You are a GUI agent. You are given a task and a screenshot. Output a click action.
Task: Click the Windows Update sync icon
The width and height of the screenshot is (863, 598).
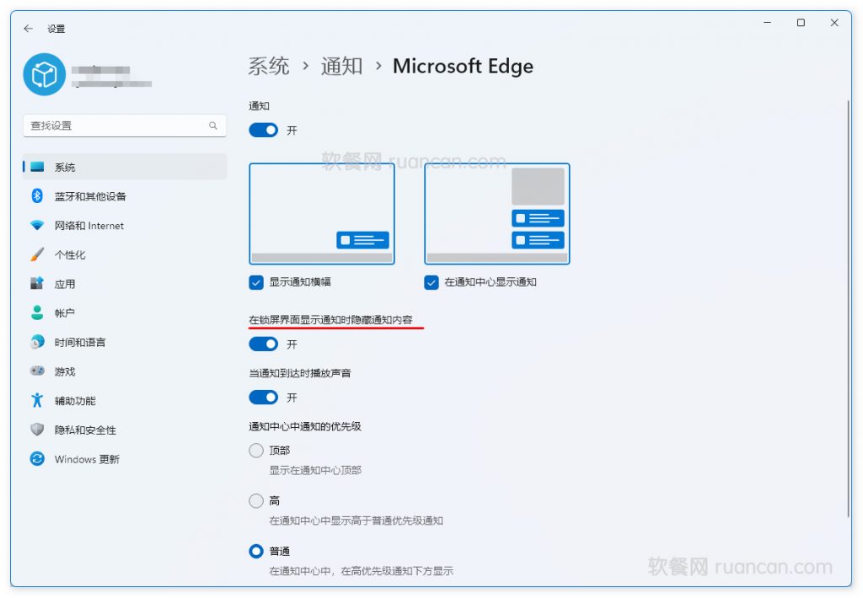click(37, 459)
